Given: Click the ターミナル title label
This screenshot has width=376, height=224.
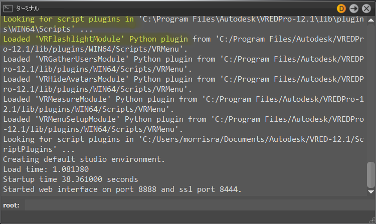Looking at the screenshot, I should coord(28,9).
